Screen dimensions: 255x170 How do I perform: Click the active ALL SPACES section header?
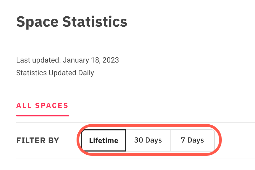click(42, 105)
